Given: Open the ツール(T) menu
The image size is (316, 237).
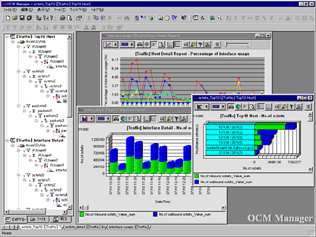Looking at the screenshot, I should (x=59, y=10).
